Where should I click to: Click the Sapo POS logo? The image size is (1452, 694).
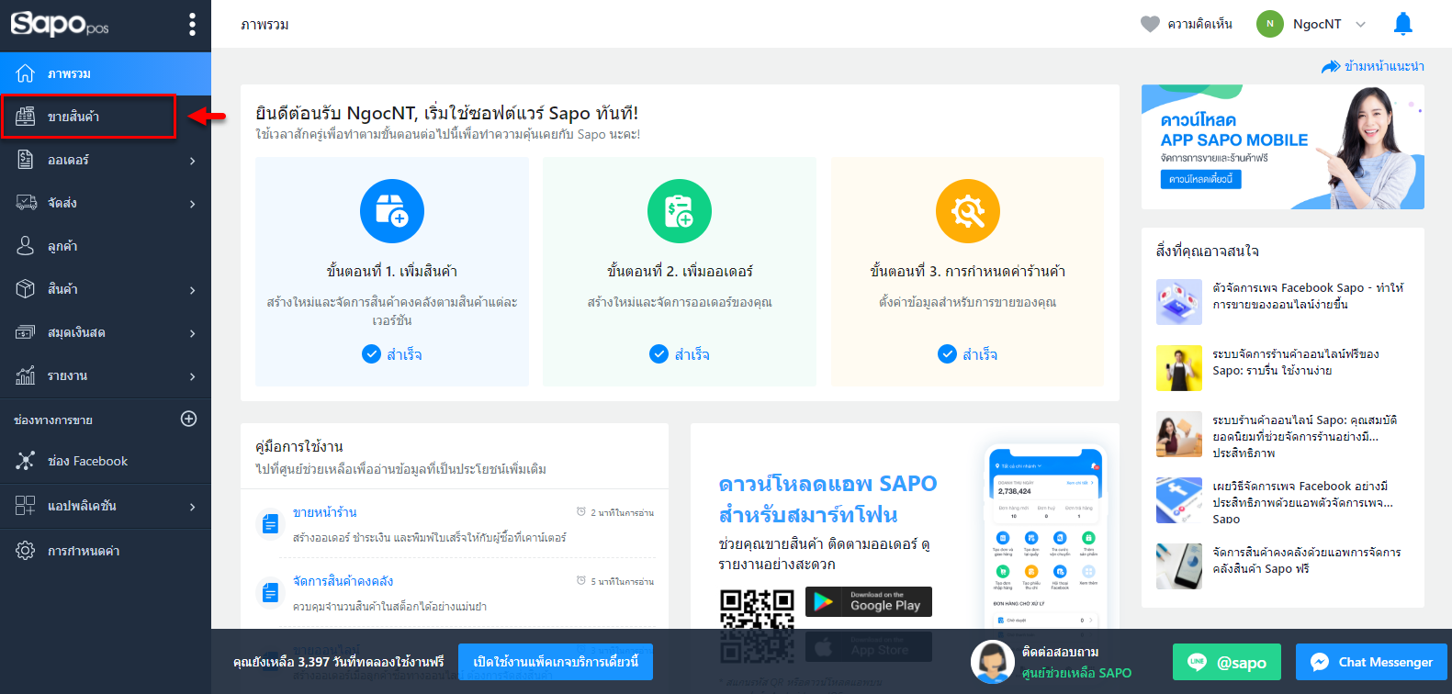coord(60,24)
